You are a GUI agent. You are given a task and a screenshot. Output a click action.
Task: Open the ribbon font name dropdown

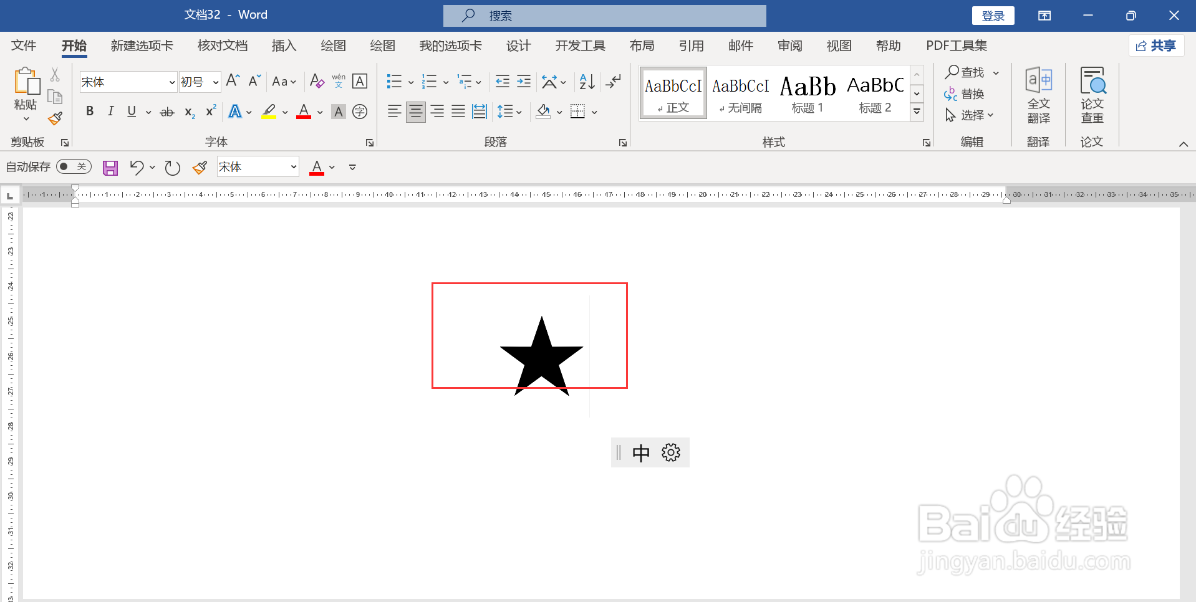coord(172,82)
